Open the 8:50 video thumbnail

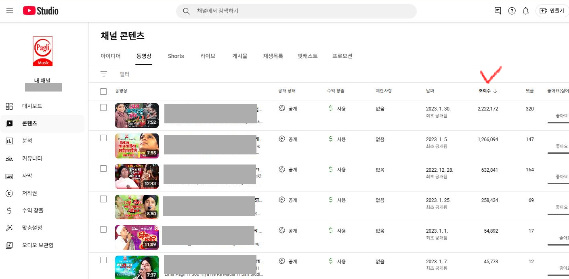pos(136,207)
